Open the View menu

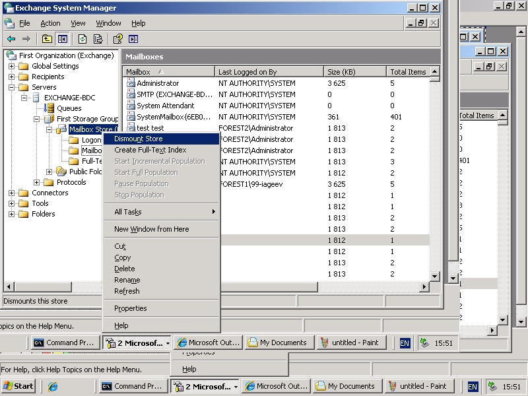78,23
